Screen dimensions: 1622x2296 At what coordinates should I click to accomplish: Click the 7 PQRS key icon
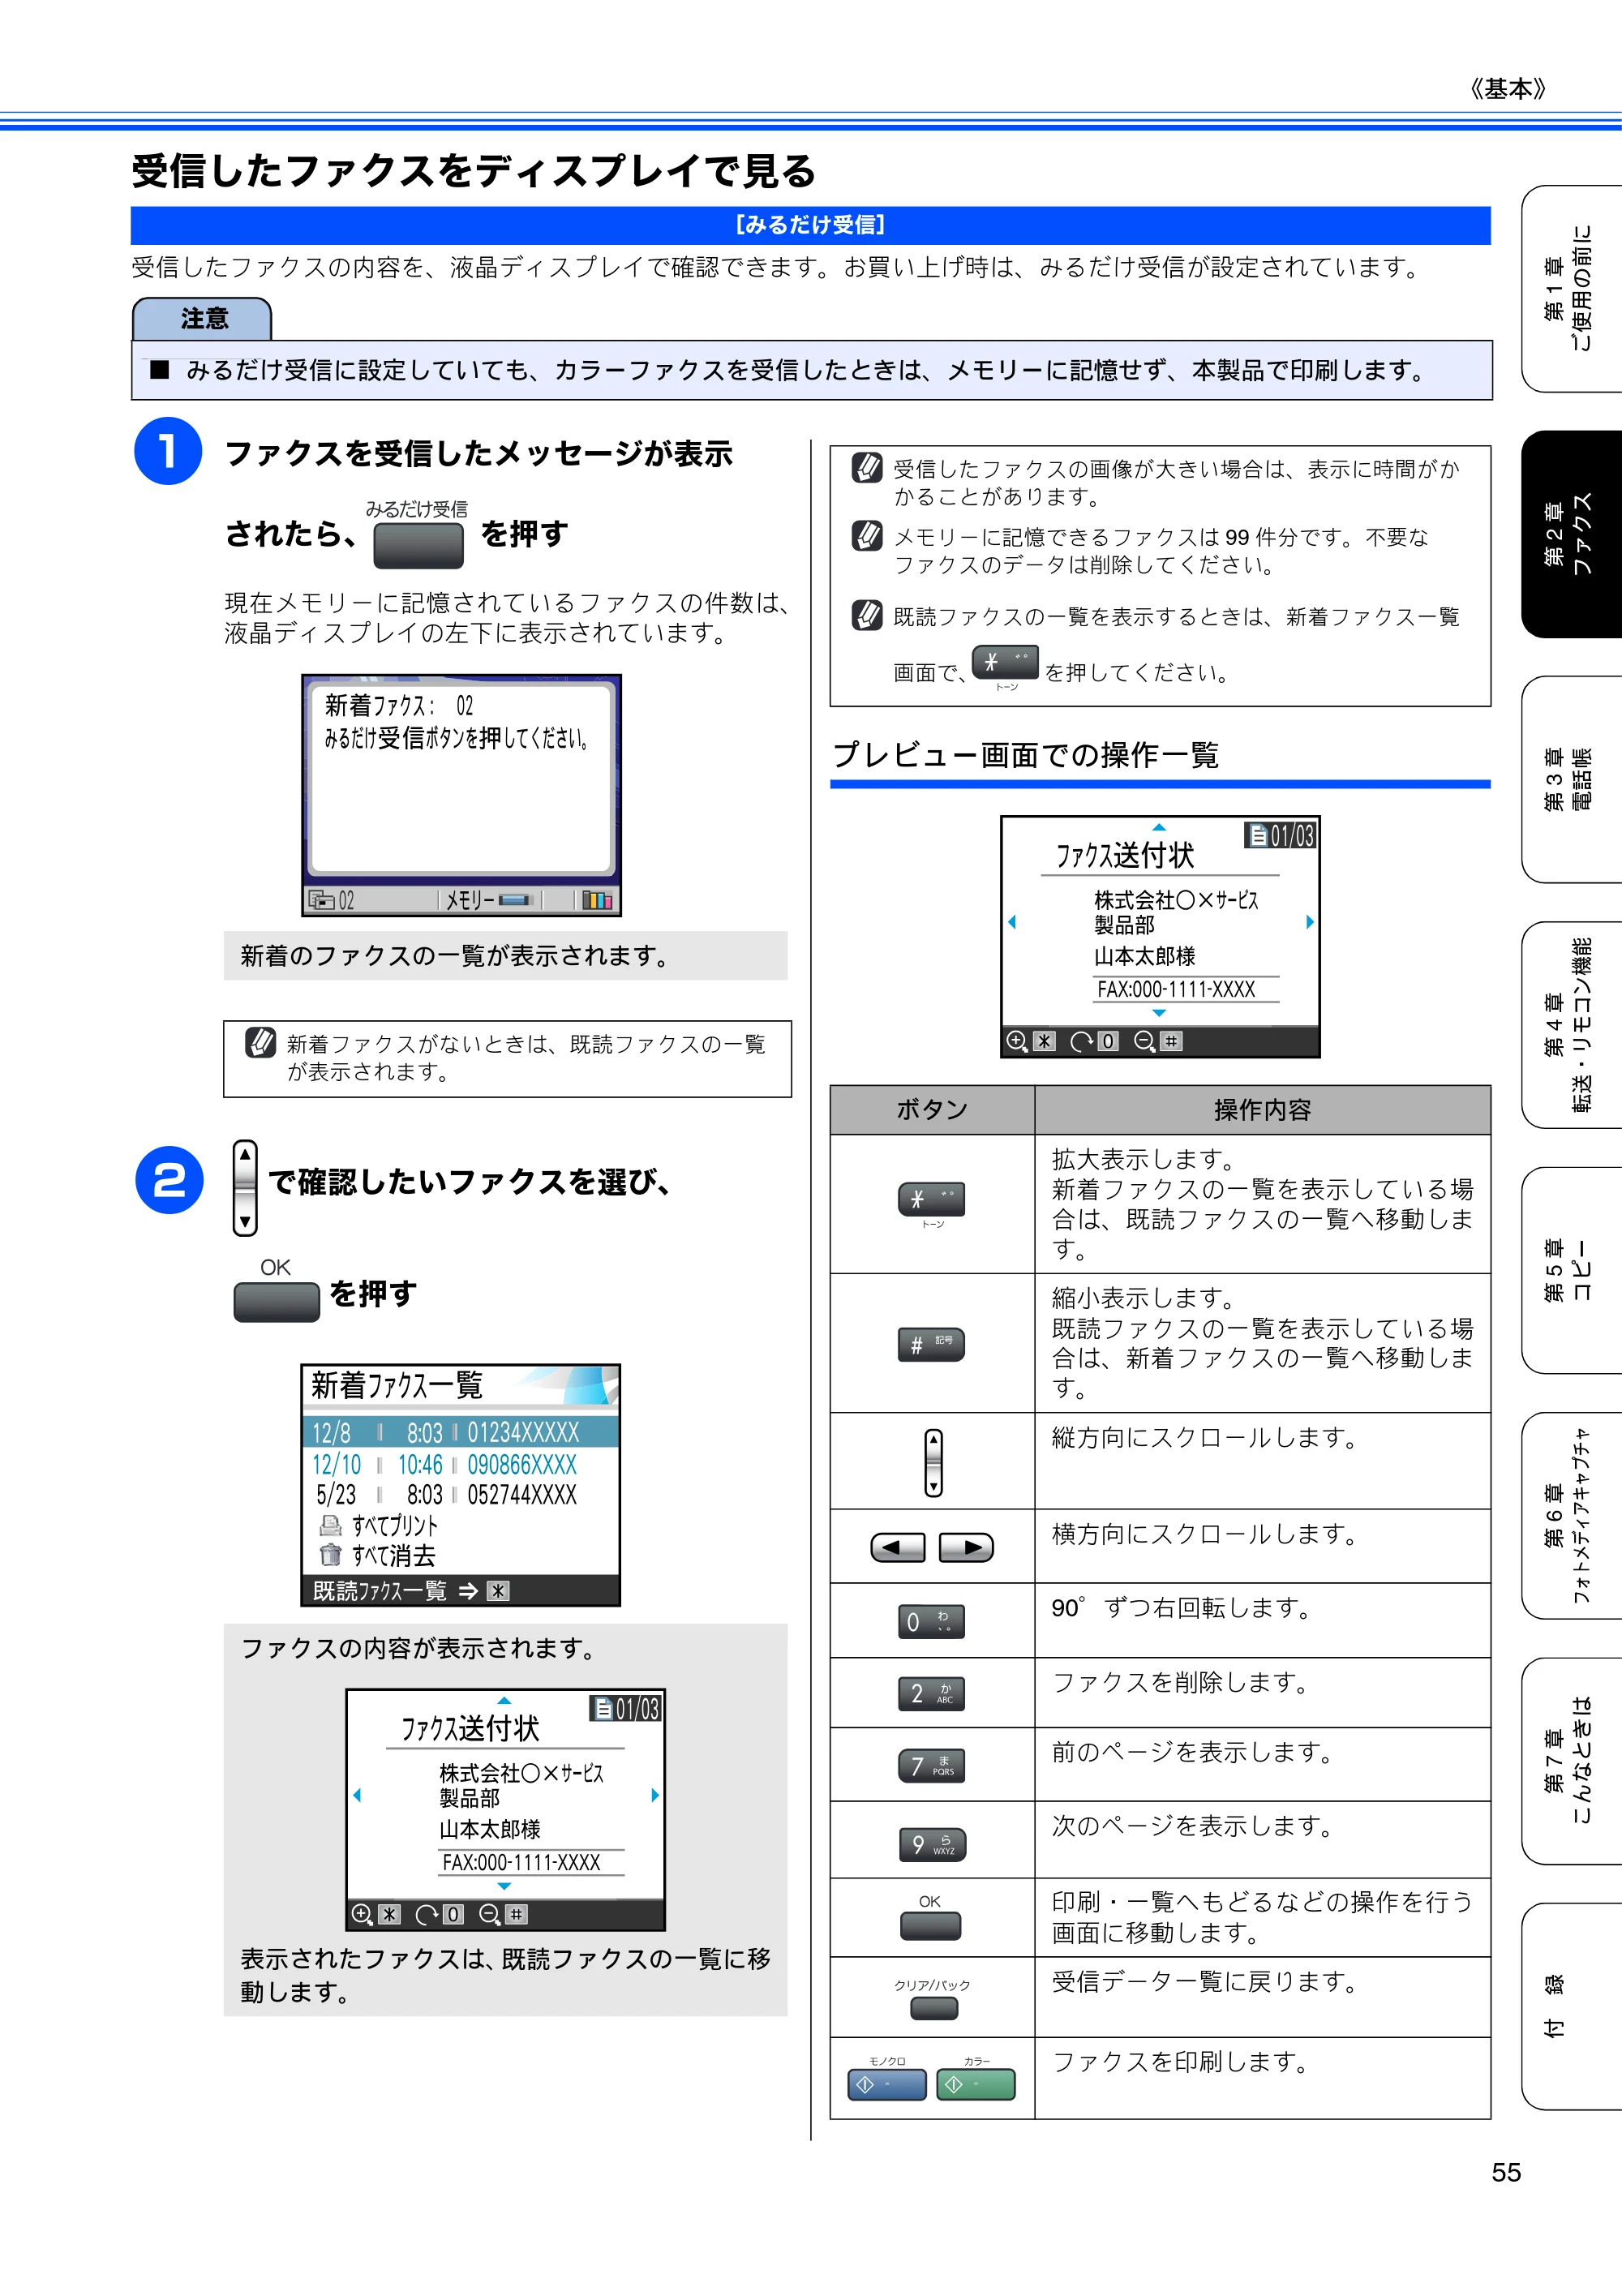(931, 1766)
